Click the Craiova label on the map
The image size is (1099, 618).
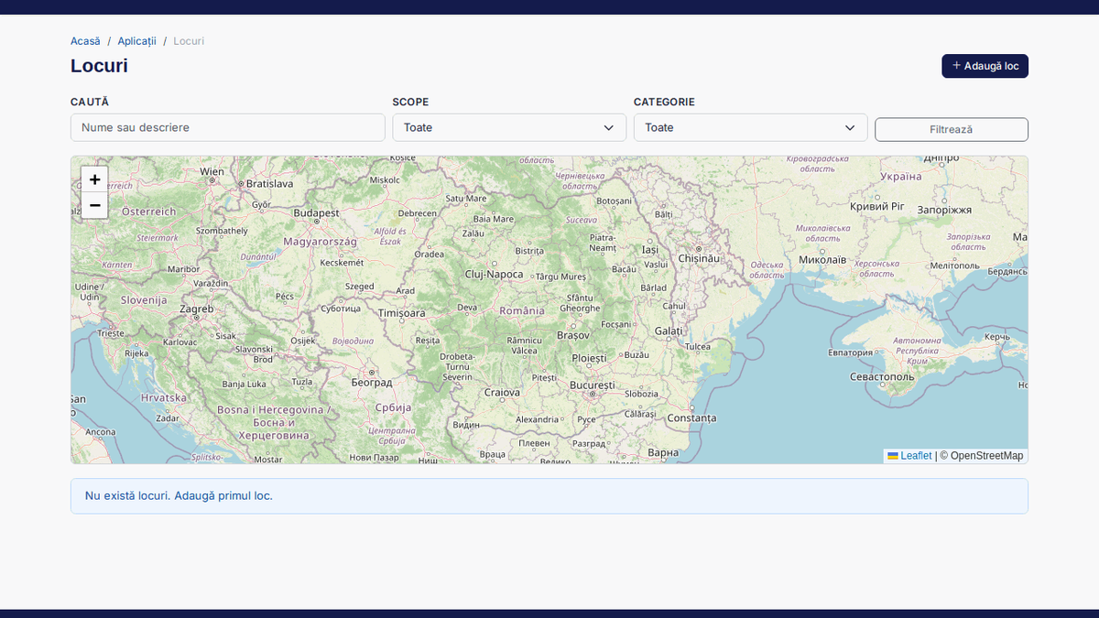502,393
